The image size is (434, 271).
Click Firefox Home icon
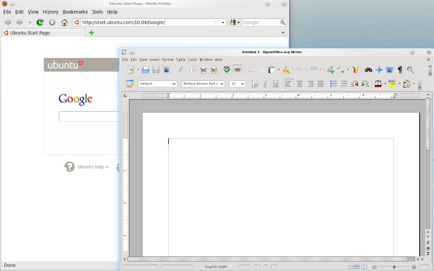pyautogui.click(x=64, y=22)
